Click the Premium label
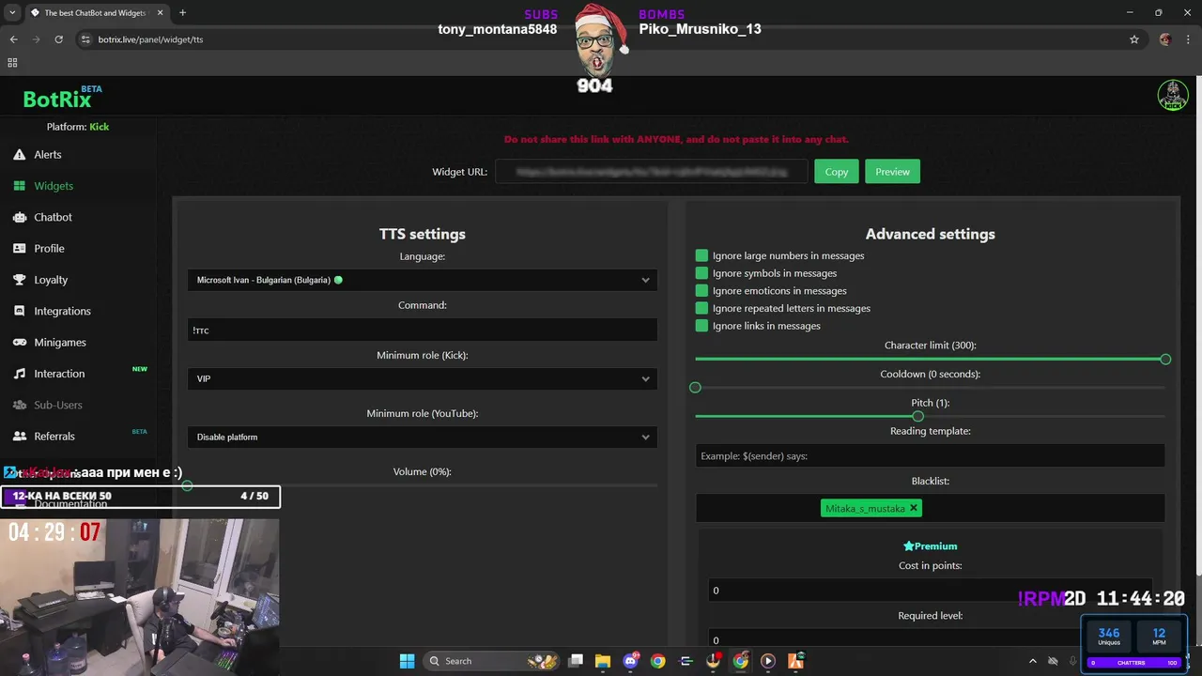 point(930,546)
